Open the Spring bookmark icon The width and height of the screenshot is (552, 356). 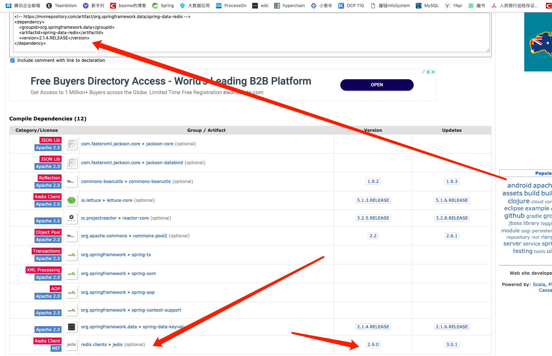[155, 6]
